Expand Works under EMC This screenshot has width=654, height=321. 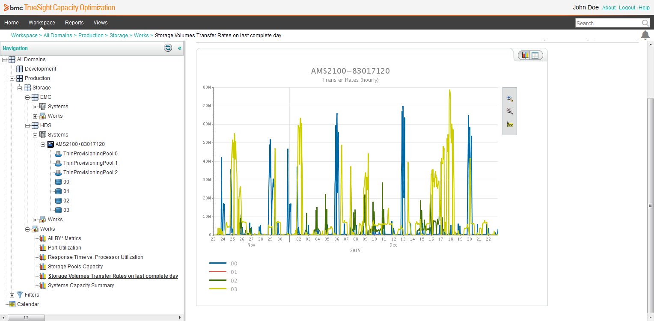[35, 116]
